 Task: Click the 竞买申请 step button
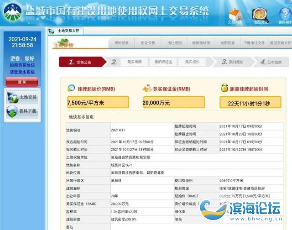click(x=134, y=62)
